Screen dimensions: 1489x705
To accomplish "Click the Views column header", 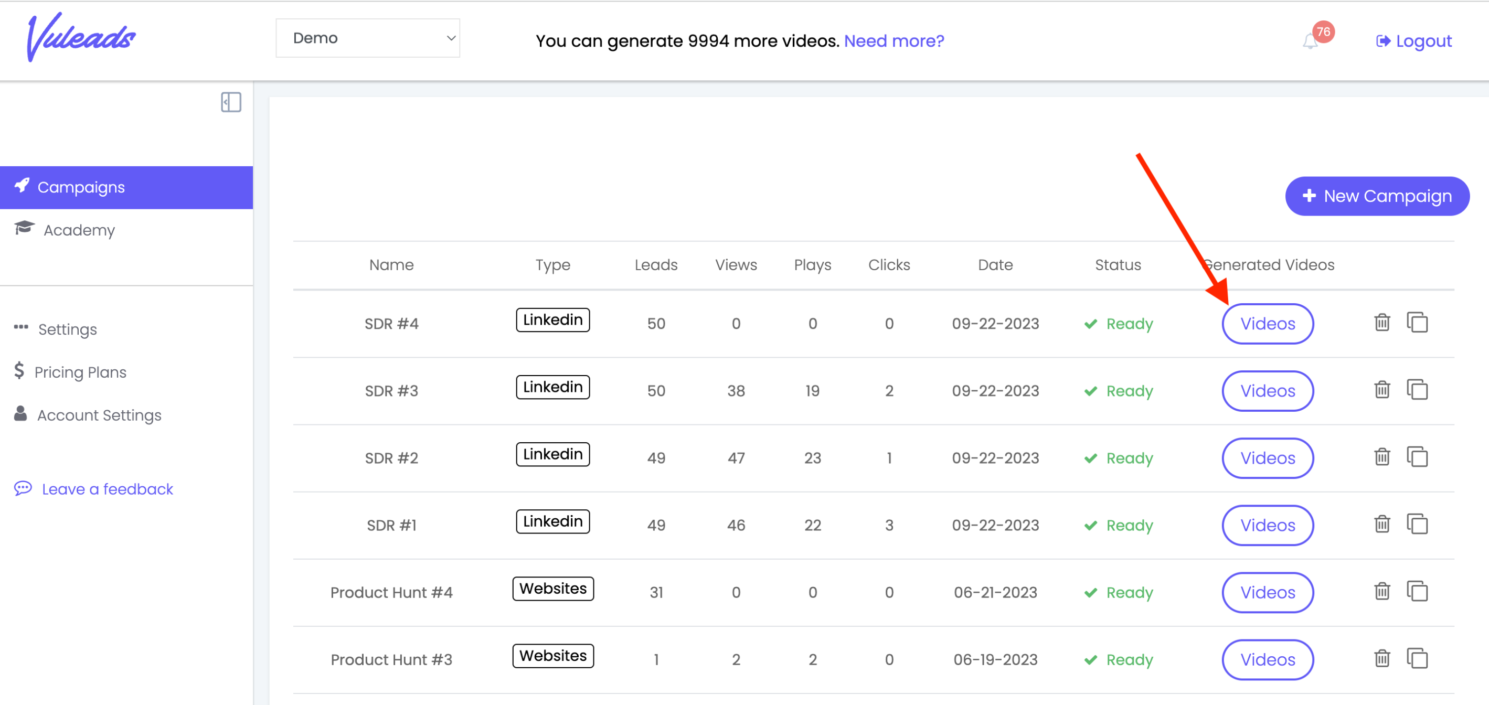I will [x=736, y=265].
